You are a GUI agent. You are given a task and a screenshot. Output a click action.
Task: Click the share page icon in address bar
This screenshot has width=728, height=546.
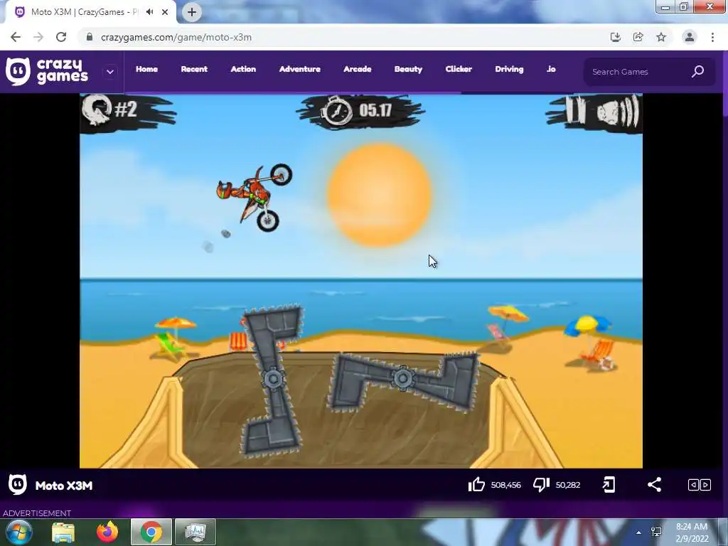pyautogui.click(x=638, y=37)
